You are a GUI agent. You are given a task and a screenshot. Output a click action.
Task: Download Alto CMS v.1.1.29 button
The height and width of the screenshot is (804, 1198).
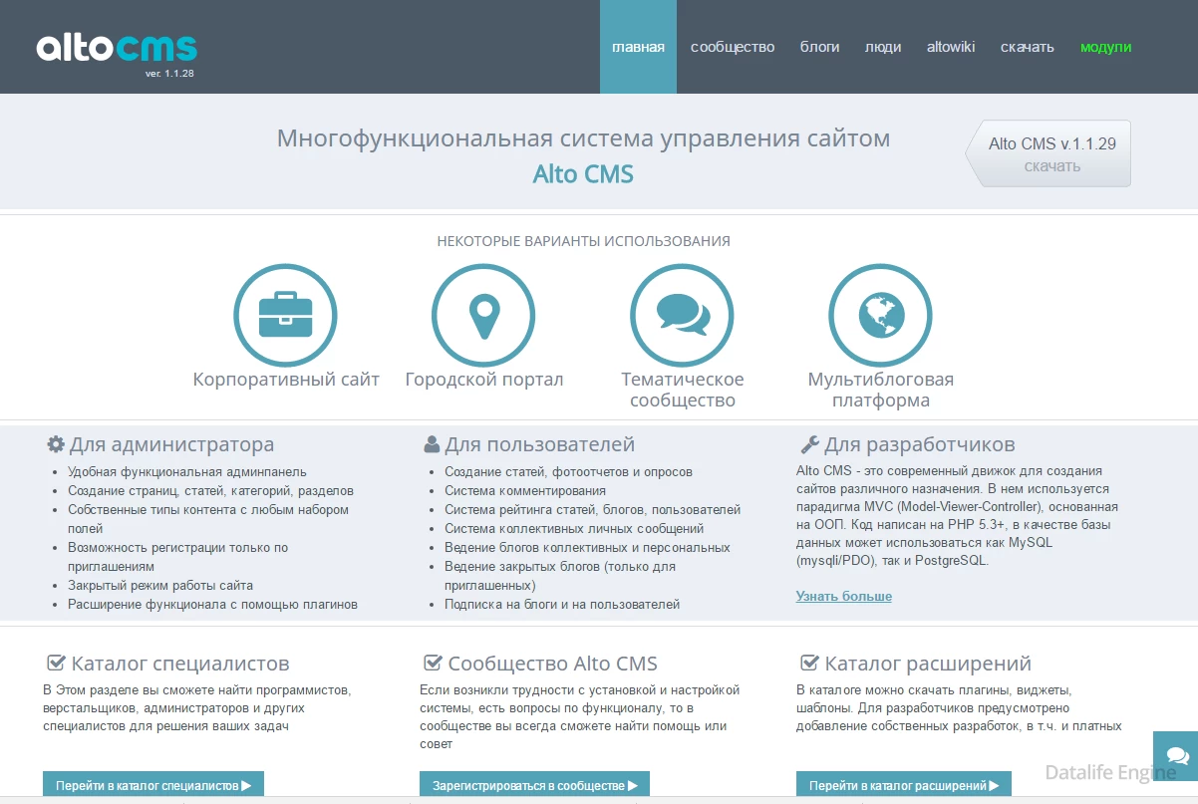tap(1048, 153)
